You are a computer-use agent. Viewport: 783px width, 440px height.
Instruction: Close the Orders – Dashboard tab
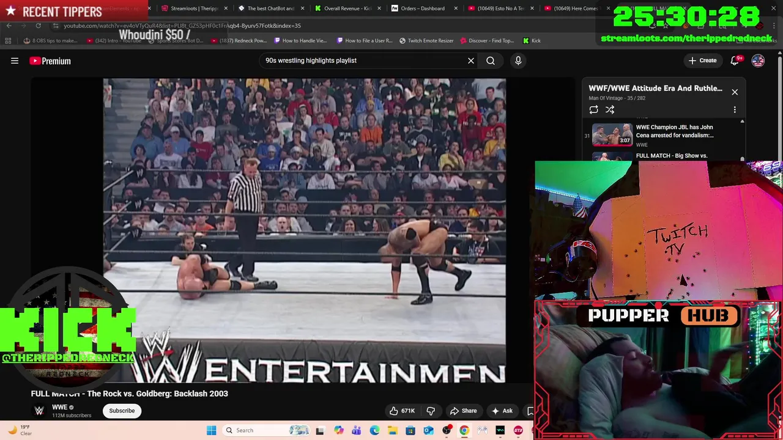(455, 9)
